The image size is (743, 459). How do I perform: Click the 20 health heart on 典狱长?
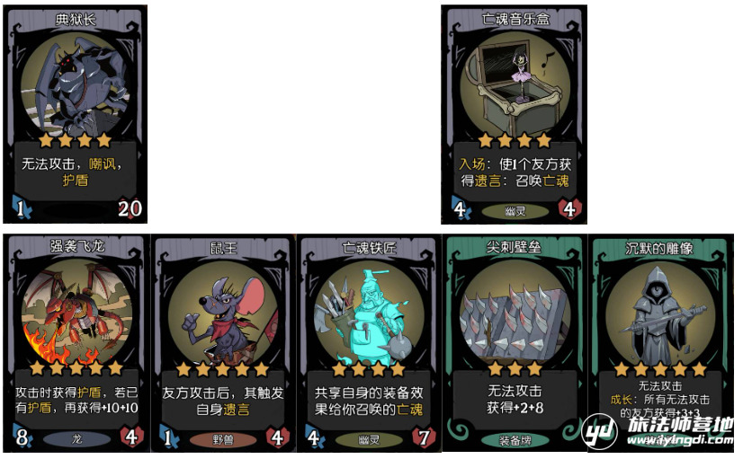point(130,208)
